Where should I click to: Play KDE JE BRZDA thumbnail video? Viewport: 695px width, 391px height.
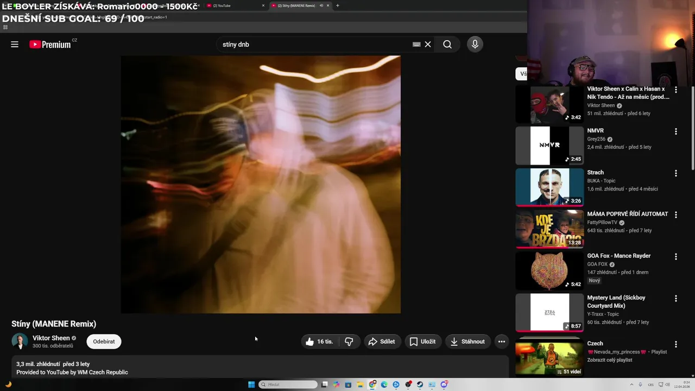pos(549,229)
